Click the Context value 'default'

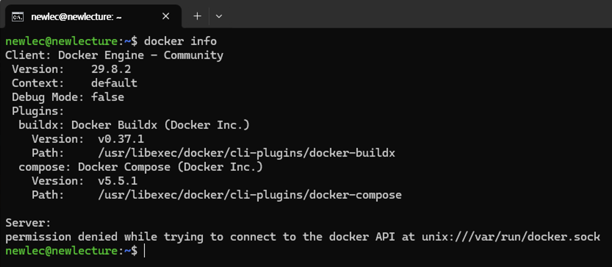(114, 83)
